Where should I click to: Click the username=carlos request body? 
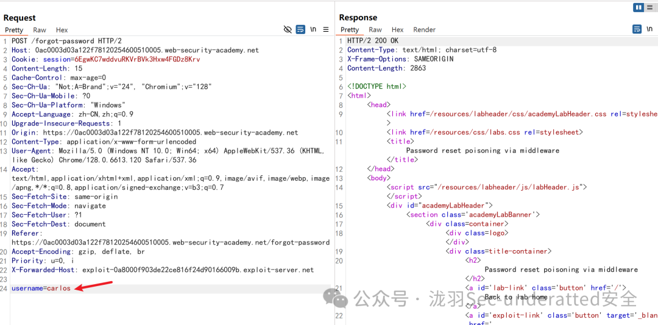pyautogui.click(x=41, y=288)
